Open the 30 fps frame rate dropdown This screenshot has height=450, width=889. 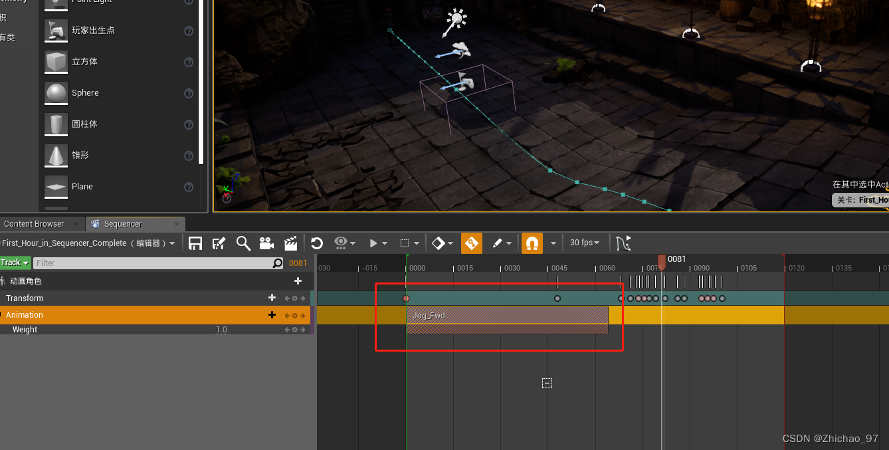583,243
